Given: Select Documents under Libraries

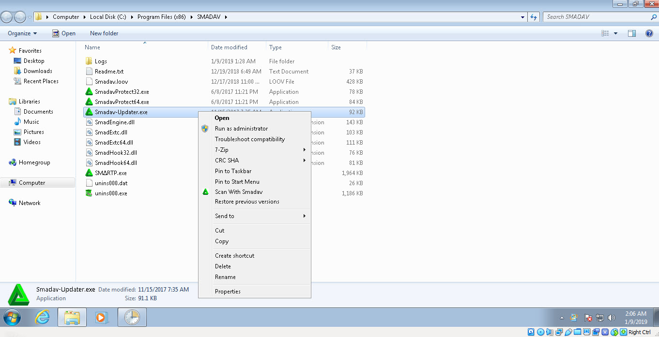Looking at the screenshot, I should pyautogui.click(x=38, y=112).
